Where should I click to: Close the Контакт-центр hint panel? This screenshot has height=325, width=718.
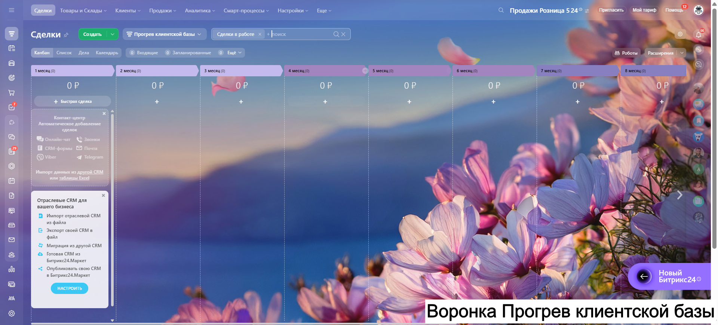104,113
